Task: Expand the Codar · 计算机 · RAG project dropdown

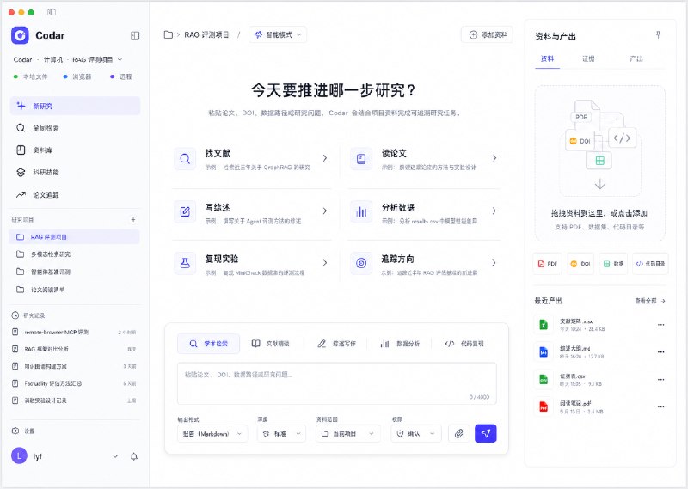Action: pyautogui.click(x=68, y=59)
